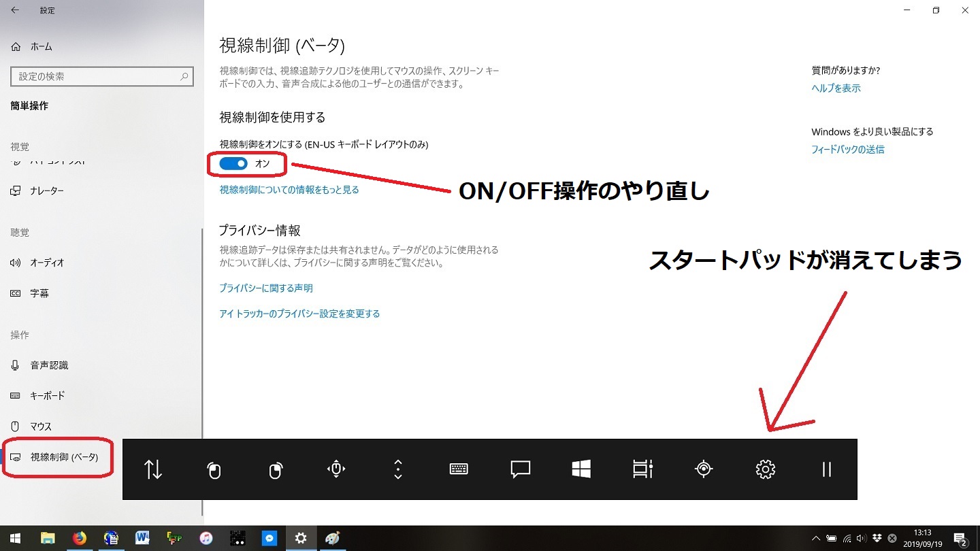
Task: Open the 視線制御についての情報をもっと見る link
Action: [x=289, y=190]
